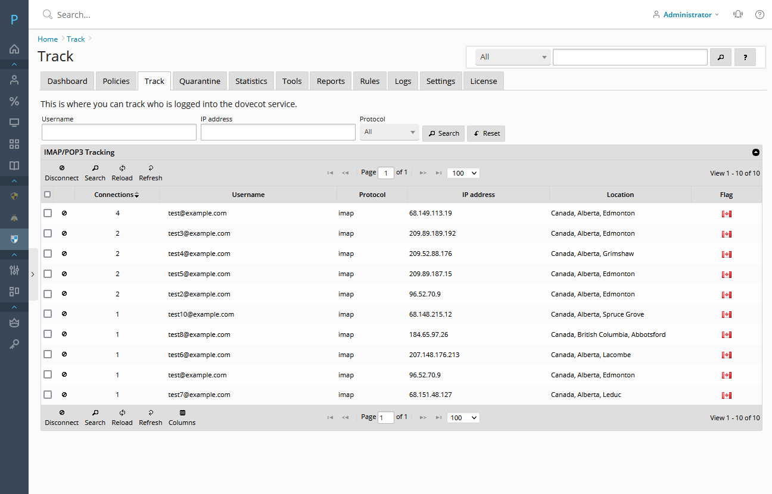
Task: Open the Plesk home icon in sidebar
Action: pyautogui.click(x=14, y=49)
